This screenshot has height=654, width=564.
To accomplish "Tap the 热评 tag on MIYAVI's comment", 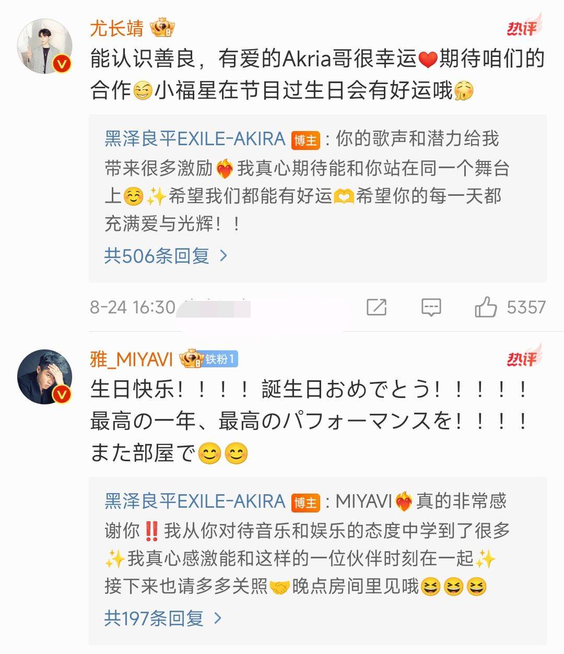I will click(x=524, y=356).
